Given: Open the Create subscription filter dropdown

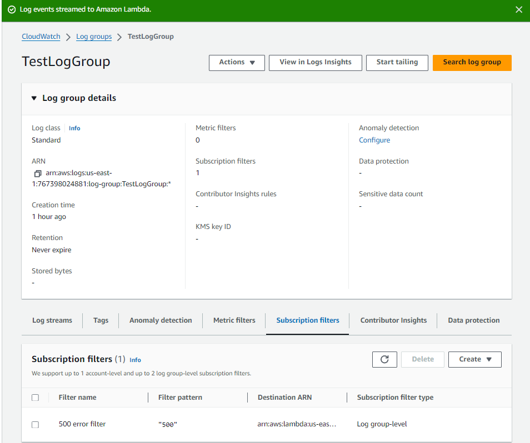Looking at the screenshot, I should [474, 359].
